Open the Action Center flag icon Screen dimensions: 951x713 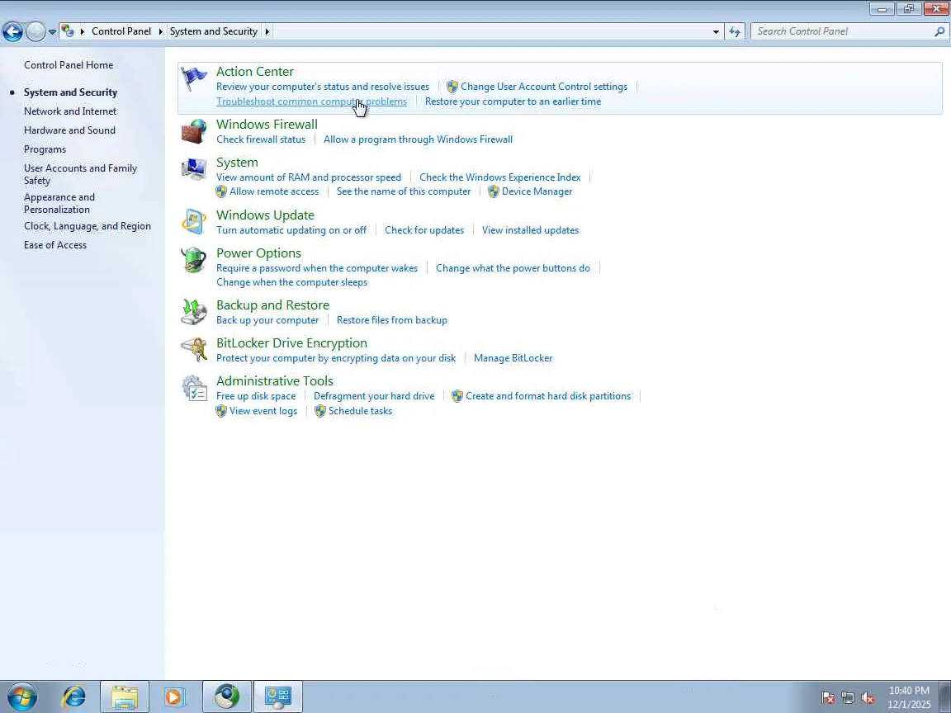[x=193, y=79]
